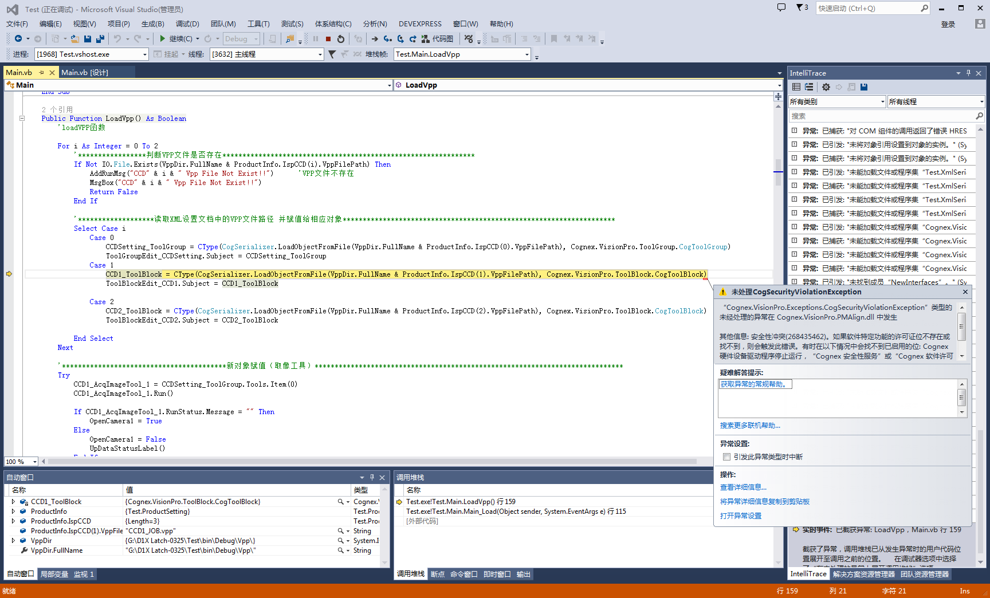The height and width of the screenshot is (598, 990).
Task: Switch to the 局部变量 tab
Action: 54,574
